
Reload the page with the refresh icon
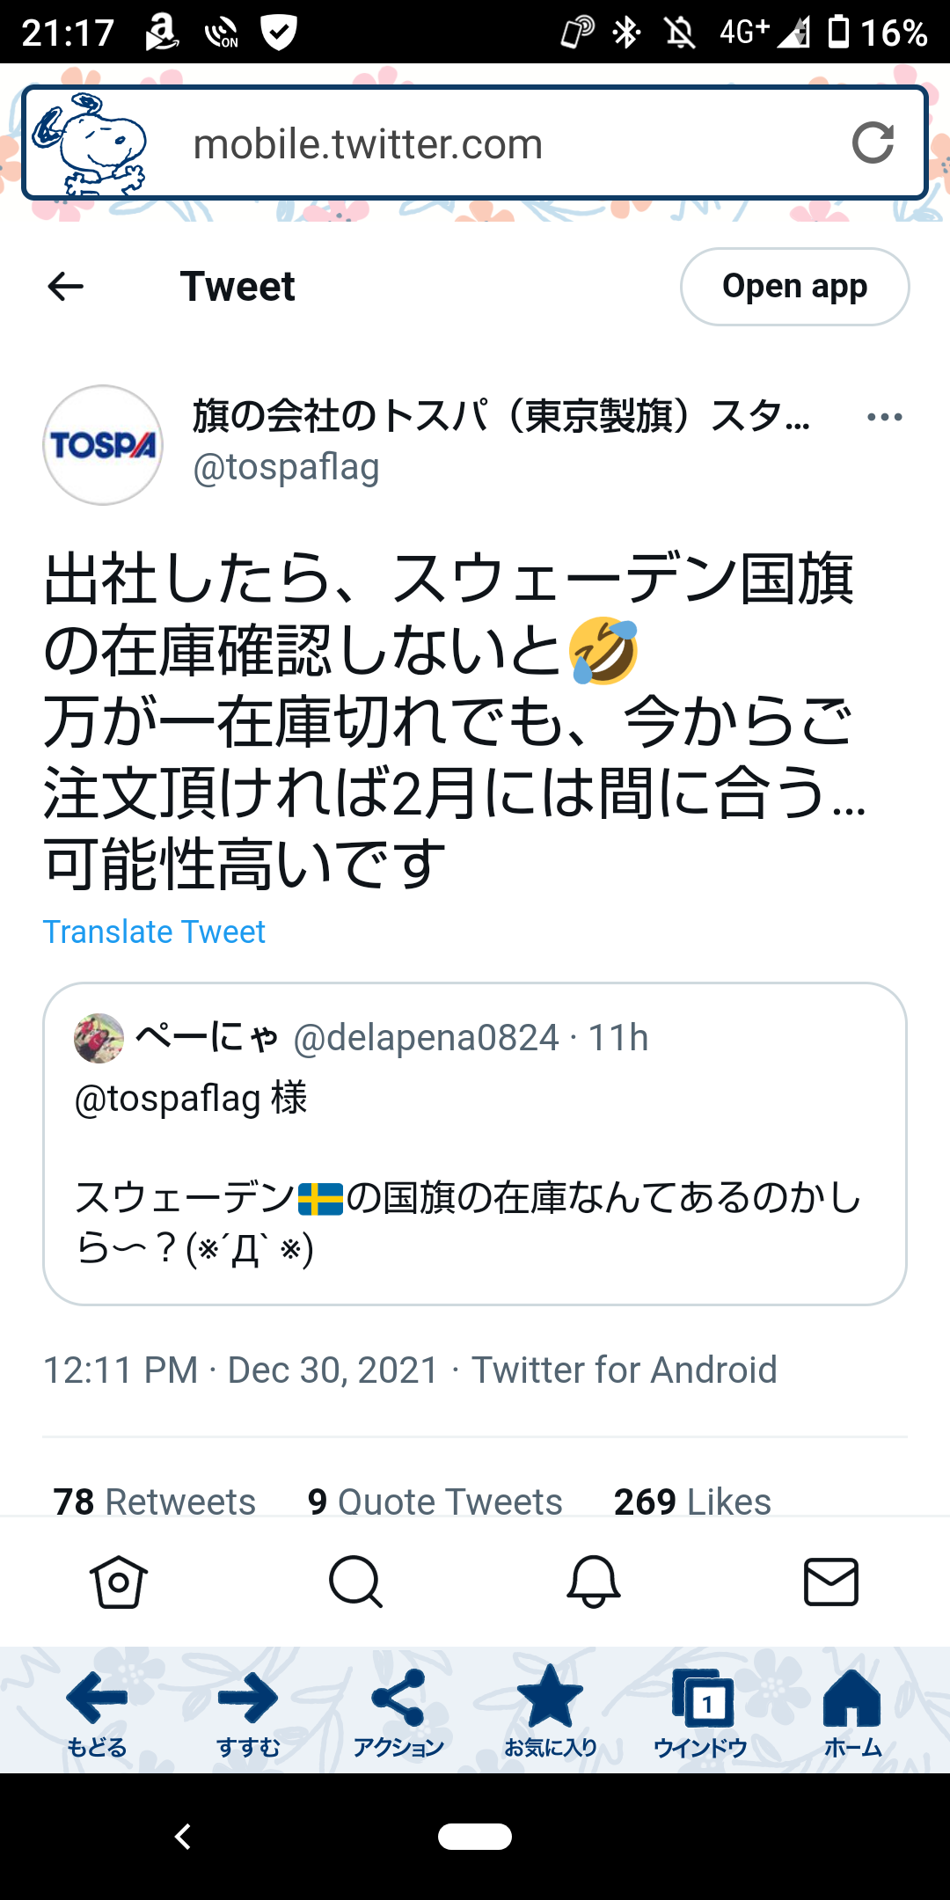click(x=873, y=143)
